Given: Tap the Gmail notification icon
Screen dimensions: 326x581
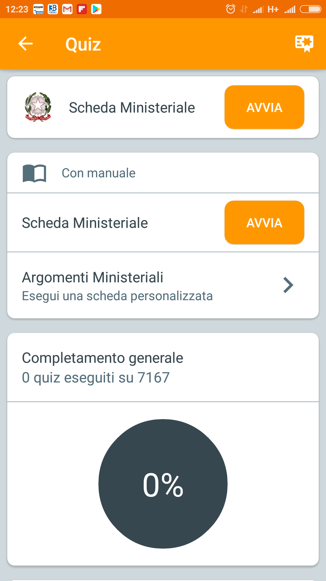Looking at the screenshot, I should point(67,9).
